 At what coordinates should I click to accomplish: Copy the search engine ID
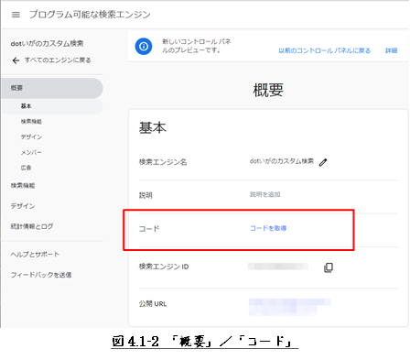329,267
